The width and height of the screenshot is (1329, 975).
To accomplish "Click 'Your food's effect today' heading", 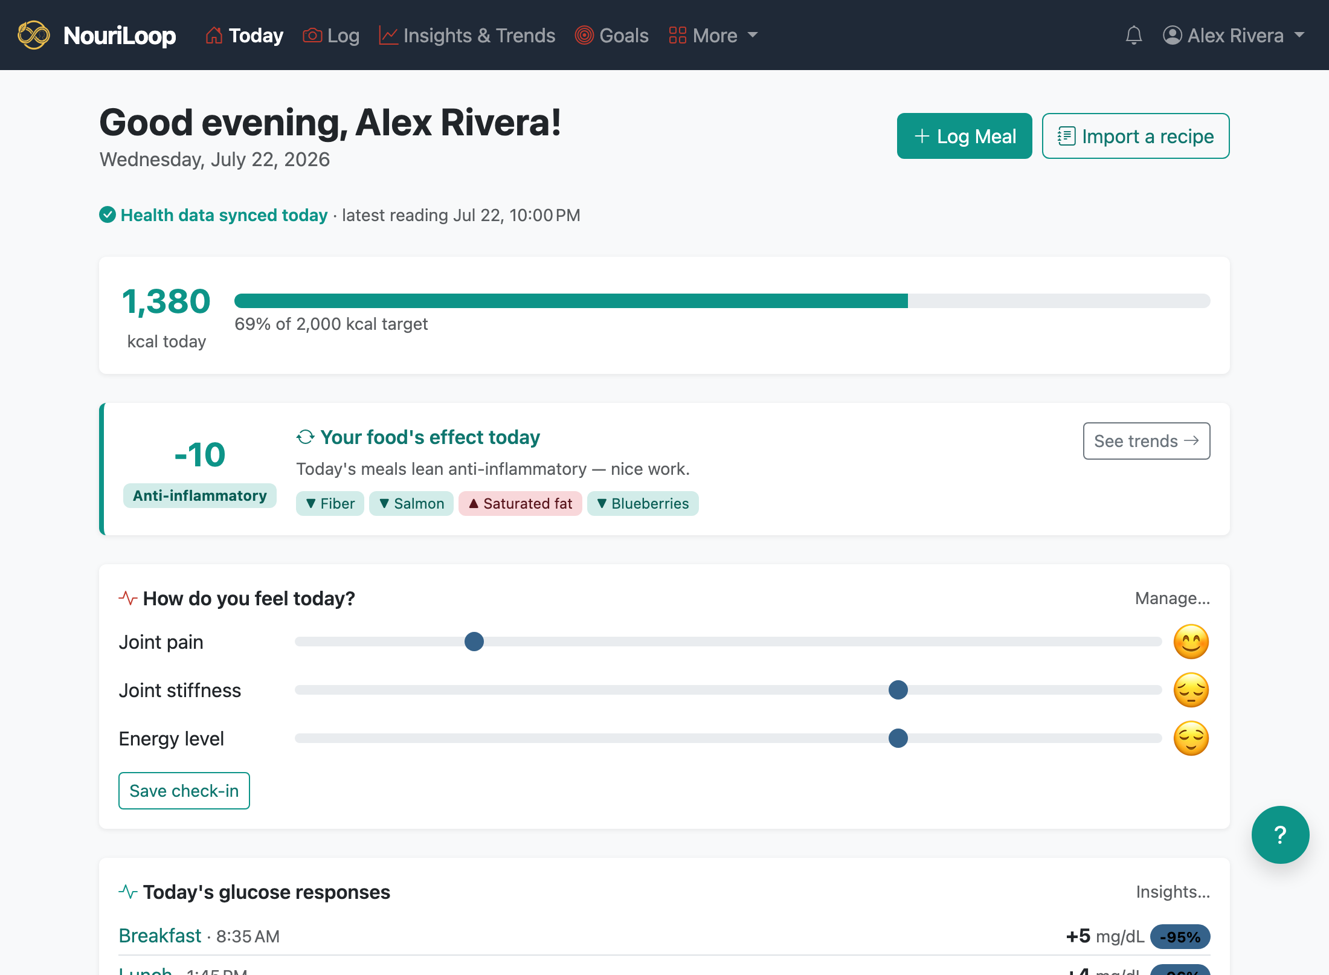I will pos(430,437).
